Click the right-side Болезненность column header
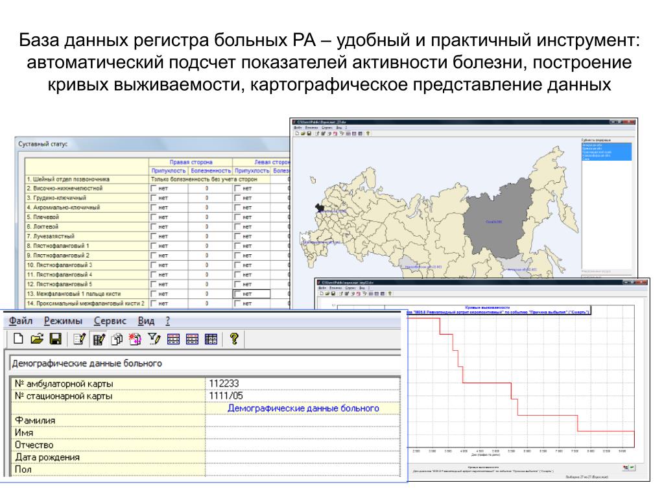Image resolution: width=664 pixels, height=498 pixels. pos(211,171)
